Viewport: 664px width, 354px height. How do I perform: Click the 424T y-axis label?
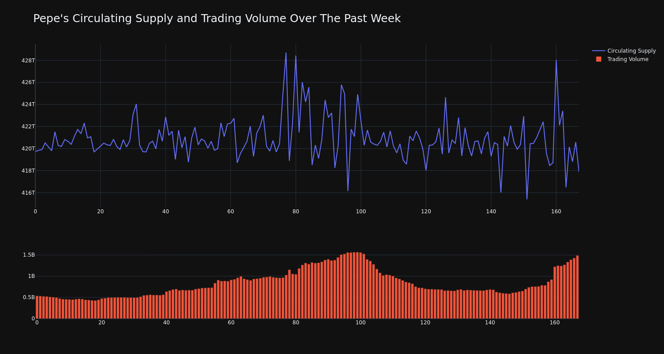28,104
